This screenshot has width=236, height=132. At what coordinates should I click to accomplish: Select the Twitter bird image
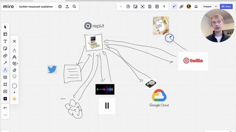[52, 69]
